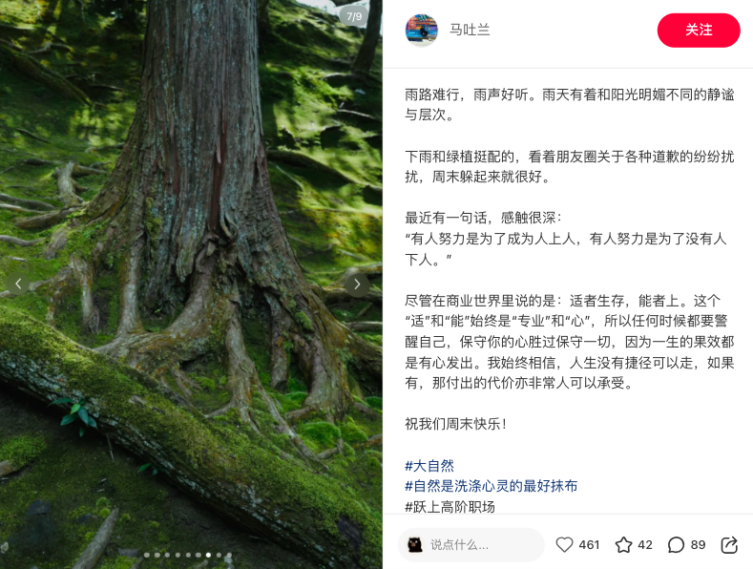Open hashtag #跃上高阶职场
Viewport: 753px width, 569px height.
(450, 507)
